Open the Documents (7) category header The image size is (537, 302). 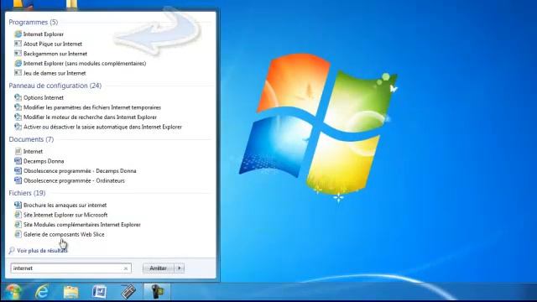[31, 139]
